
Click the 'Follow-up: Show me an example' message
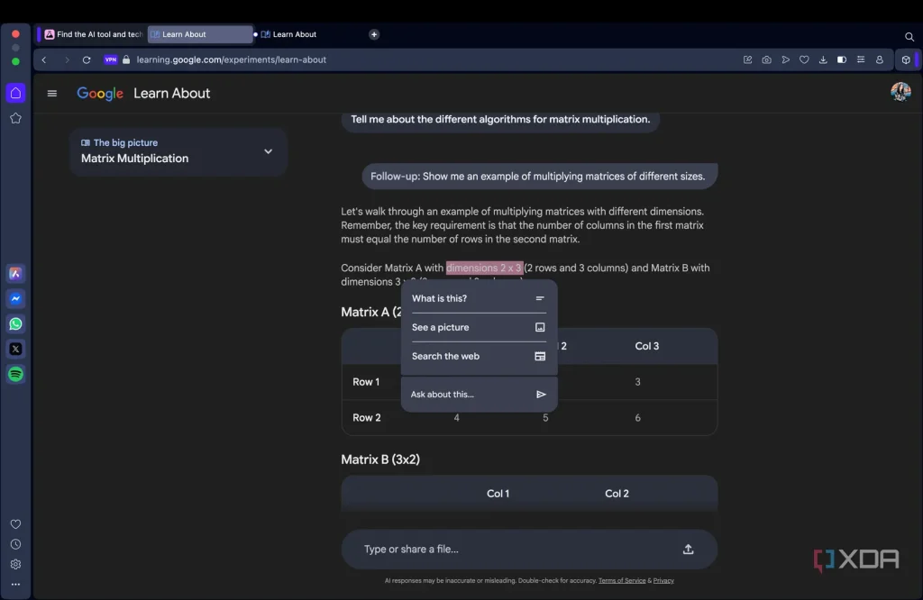tap(539, 177)
